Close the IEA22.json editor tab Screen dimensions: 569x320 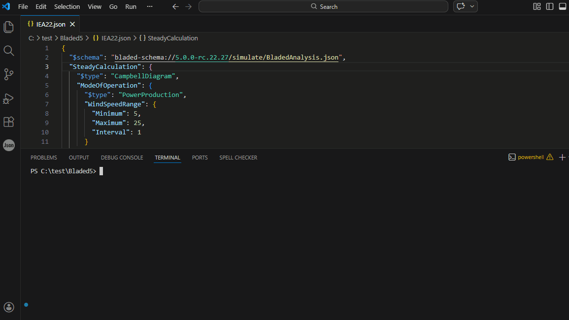pyautogui.click(x=72, y=24)
